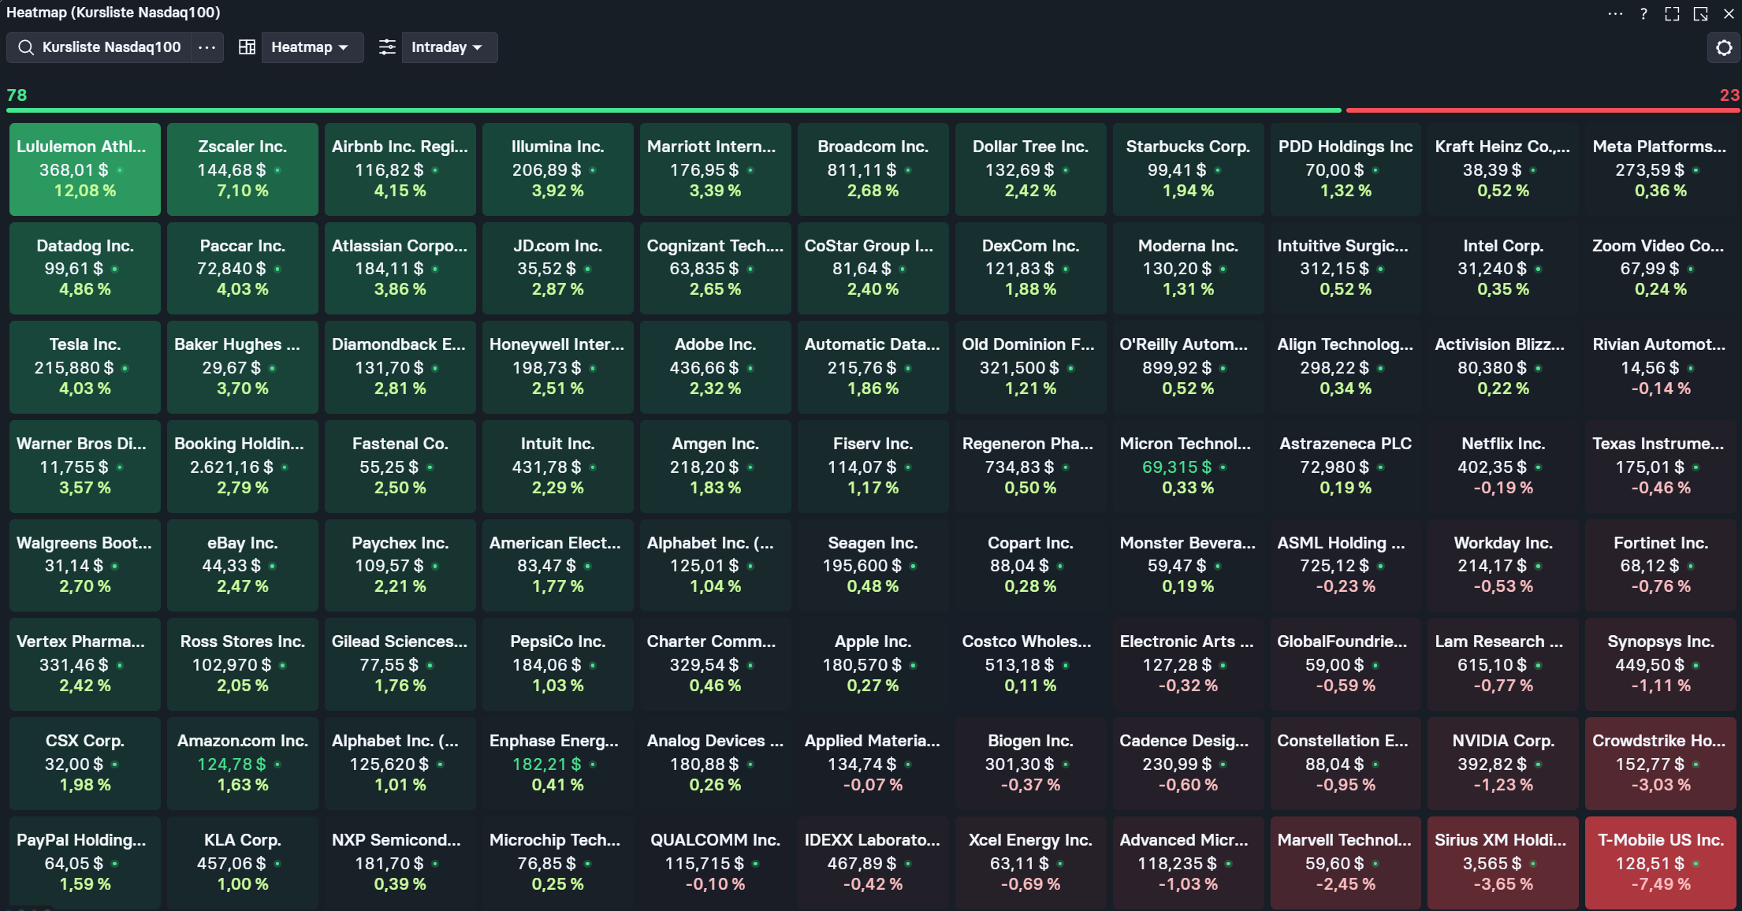Click the Booking Holdings tile
Screen dimensions: 1742x911
coord(243,467)
